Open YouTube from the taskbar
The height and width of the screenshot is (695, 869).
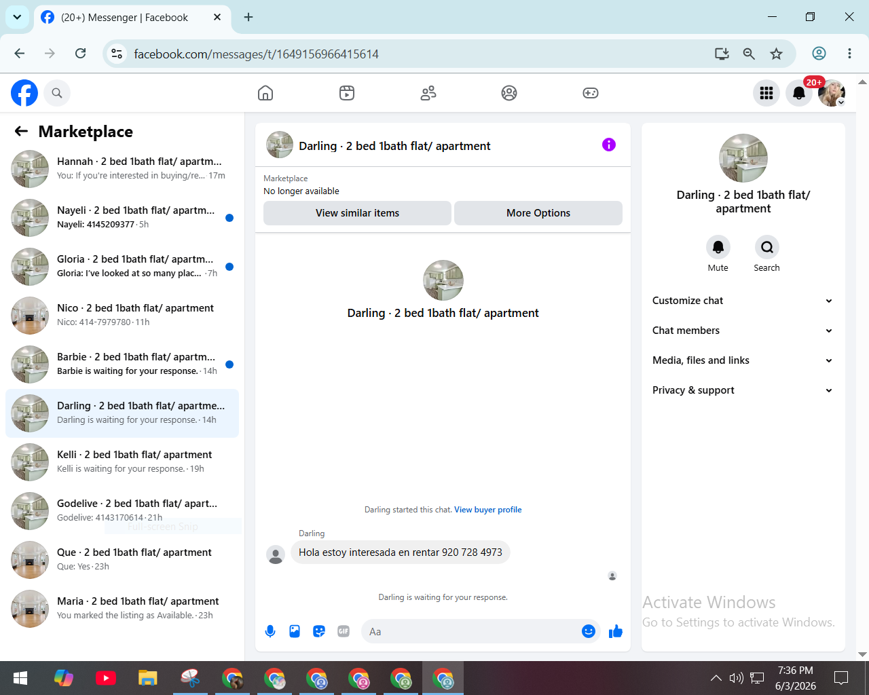click(106, 677)
